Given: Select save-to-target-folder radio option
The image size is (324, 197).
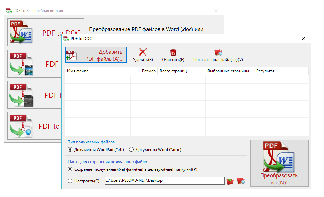Looking at the screenshot, I should [x=70, y=169].
